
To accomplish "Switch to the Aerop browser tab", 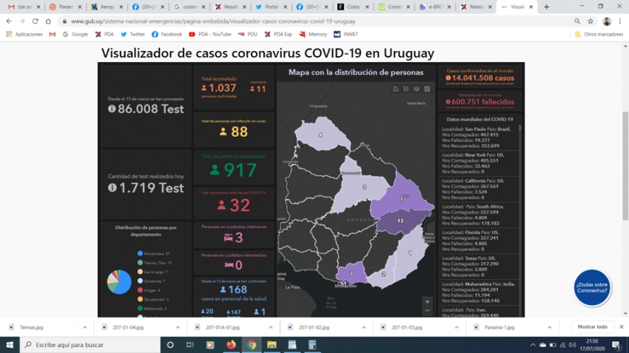I will (107, 7).
